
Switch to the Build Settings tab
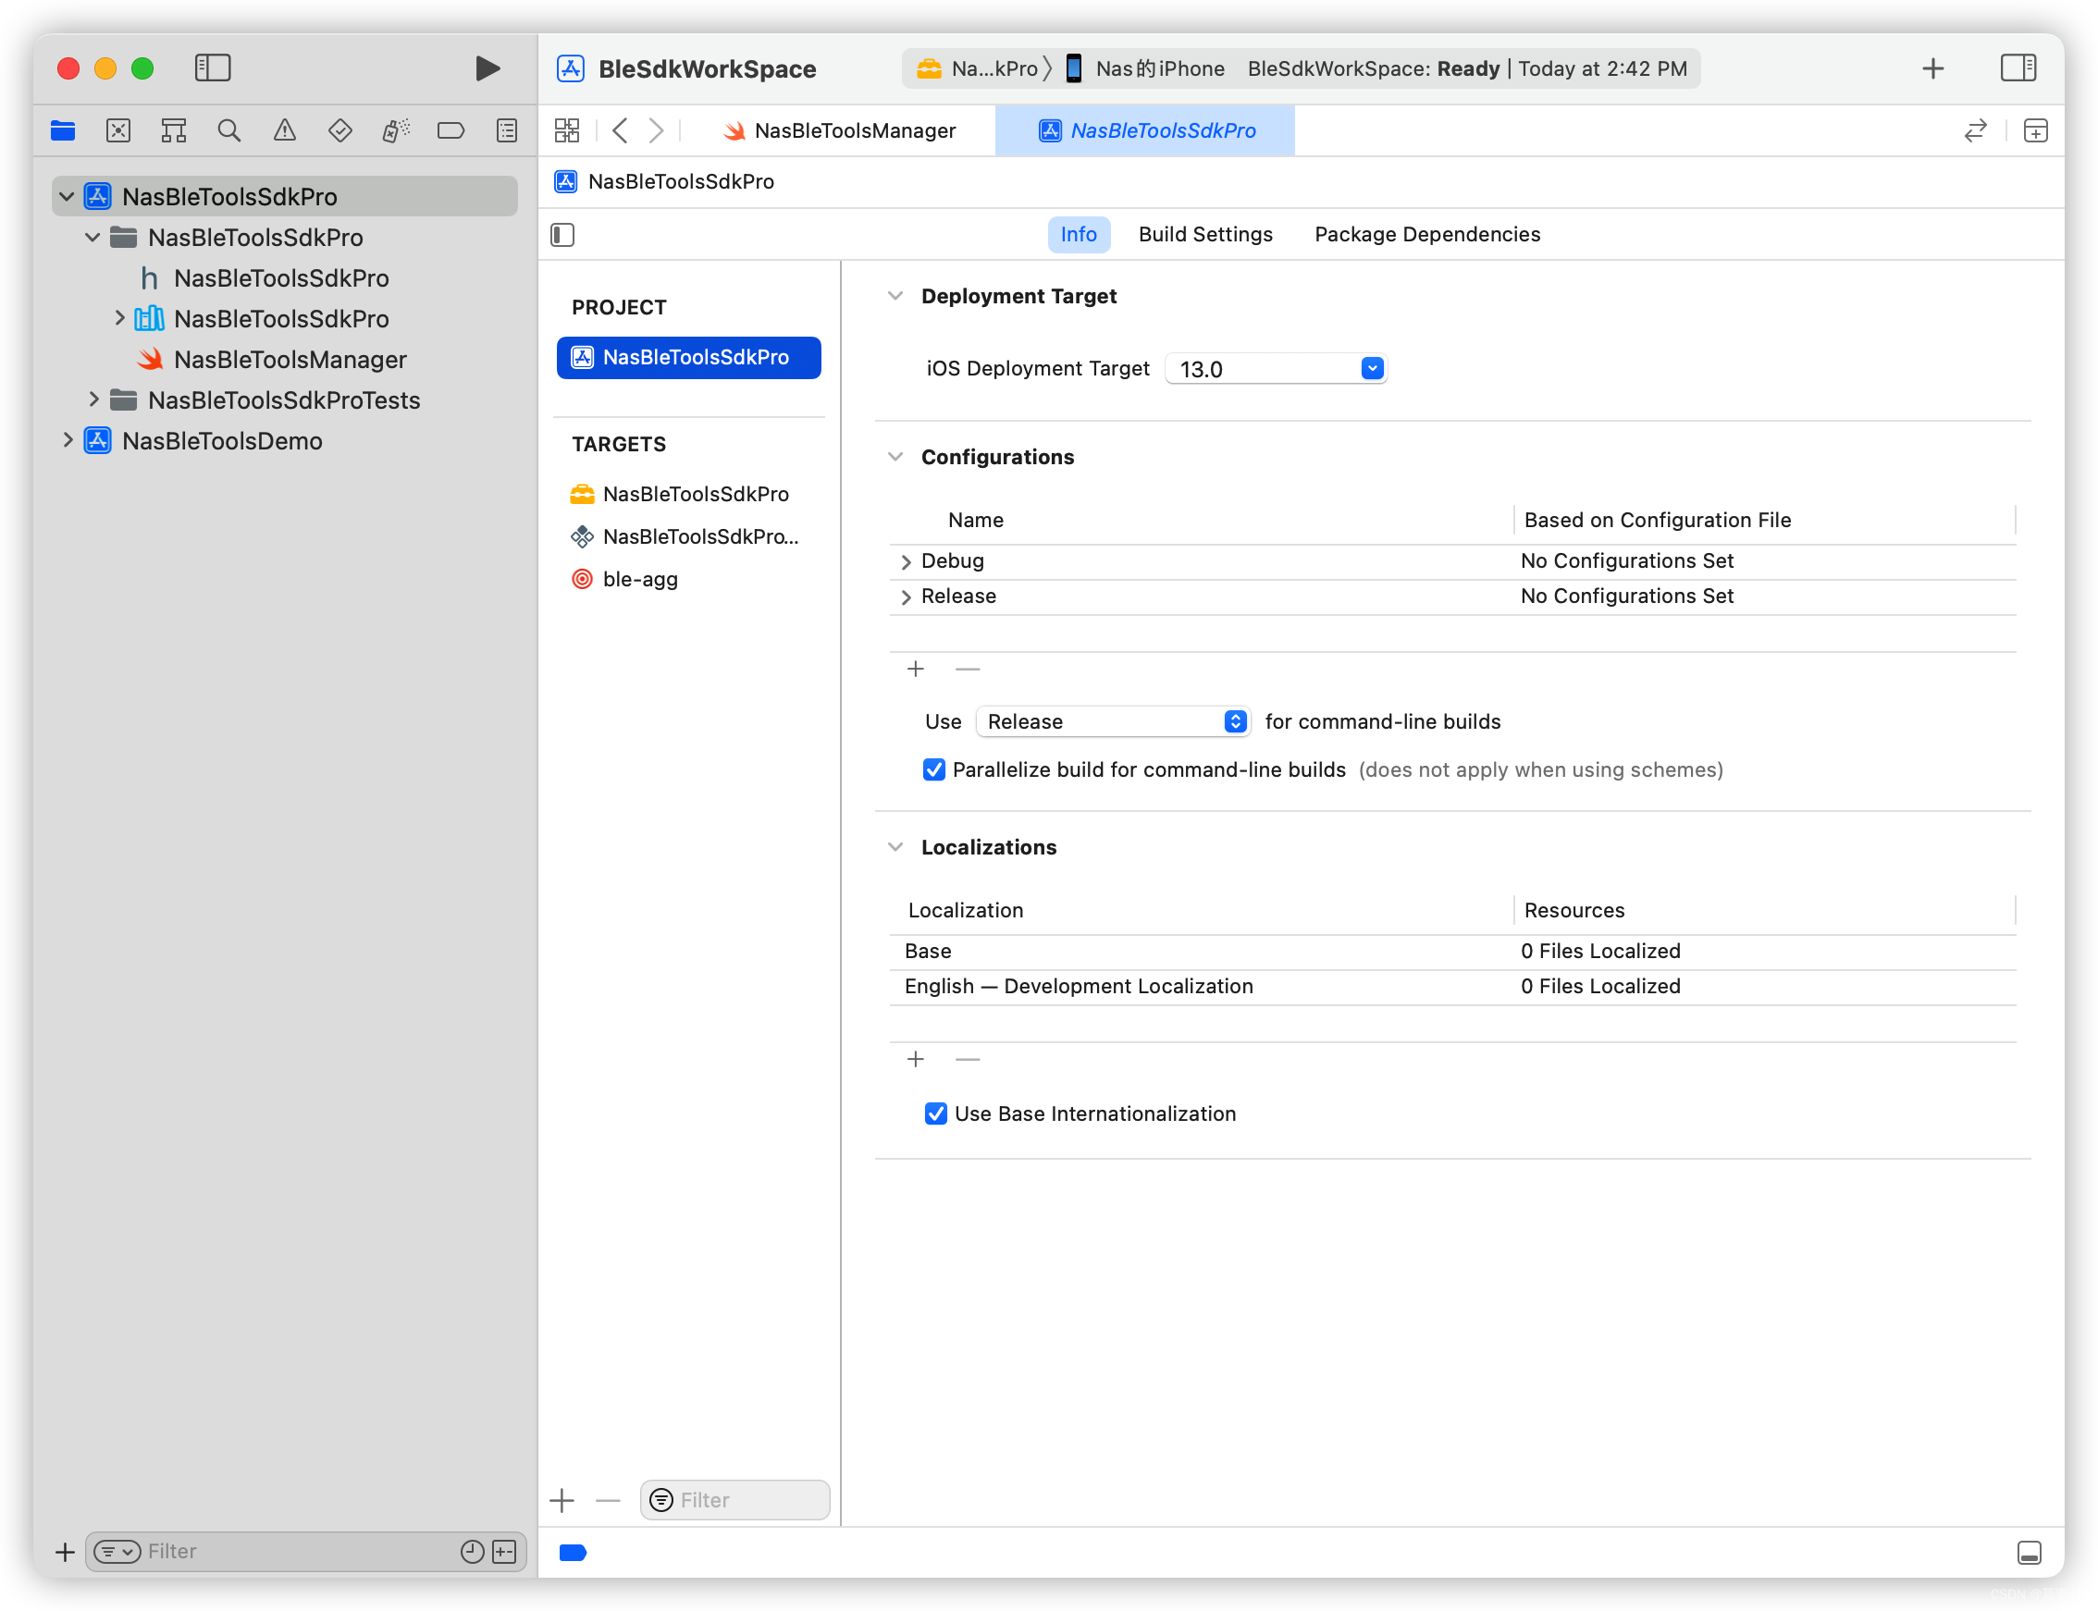click(x=1205, y=235)
